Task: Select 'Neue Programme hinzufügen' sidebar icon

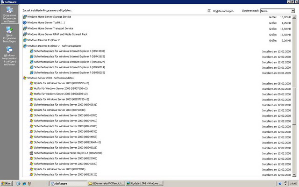Action: tap(9, 35)
